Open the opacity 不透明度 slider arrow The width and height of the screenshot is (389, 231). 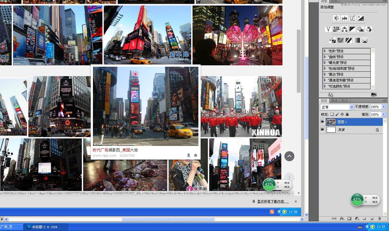tap(384, 107)
